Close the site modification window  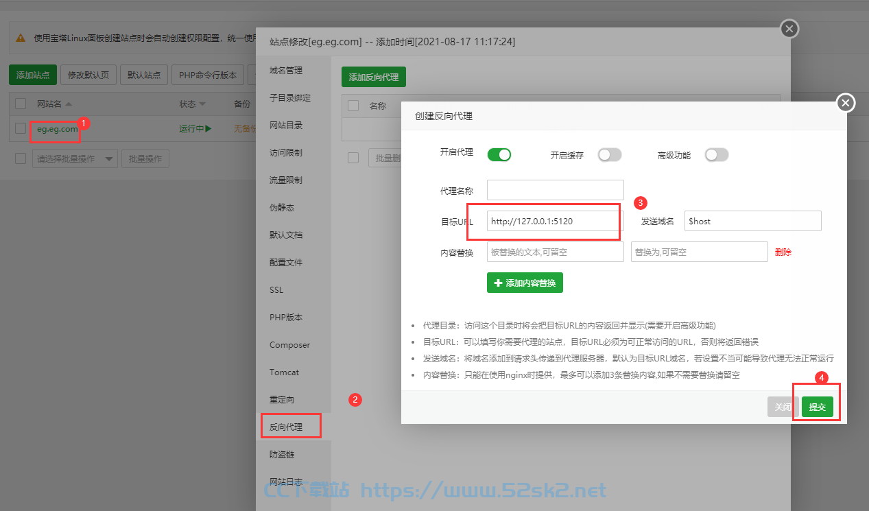(790, 29)
